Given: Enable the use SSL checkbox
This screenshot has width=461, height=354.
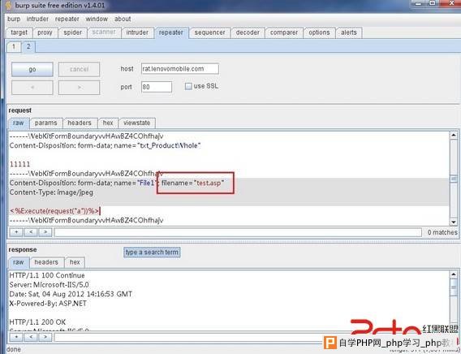Looking at the screenshot, I should pyautogui.click(x=188, y=86).
